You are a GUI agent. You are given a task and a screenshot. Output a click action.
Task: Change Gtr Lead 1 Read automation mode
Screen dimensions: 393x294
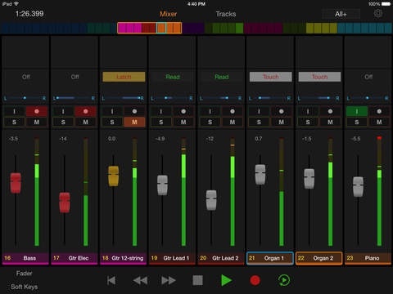(173, 77)
